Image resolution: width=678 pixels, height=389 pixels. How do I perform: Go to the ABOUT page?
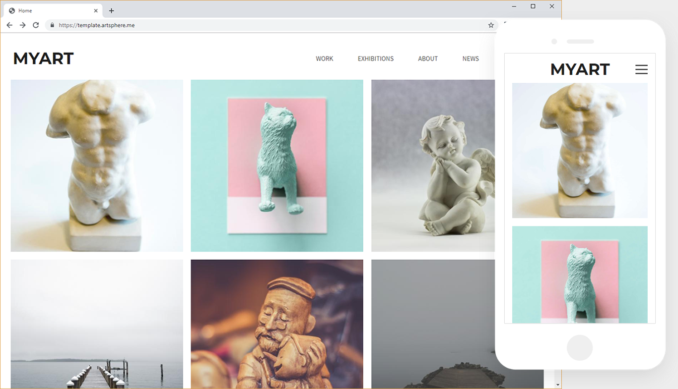click(x=427, y=58)
